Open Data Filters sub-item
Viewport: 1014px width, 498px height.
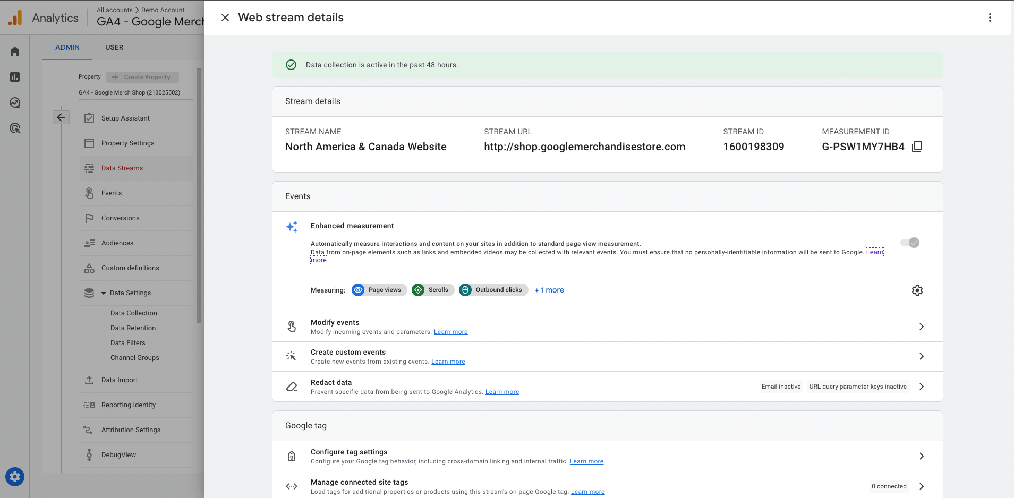(128, 343)
